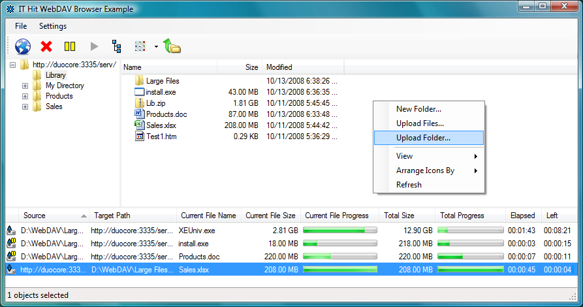Click the application icon in title bar
The height and width of the screenshot is (307, 583).
pyautogui.click(x=10, y=9)
